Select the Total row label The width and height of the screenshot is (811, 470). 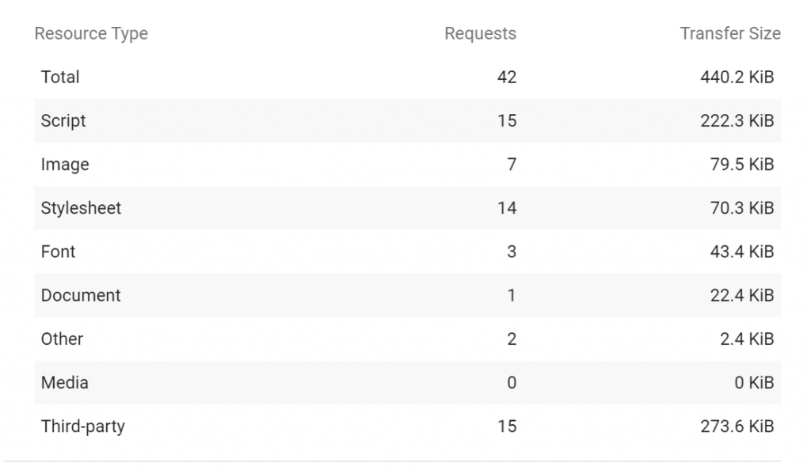point(60,77)
